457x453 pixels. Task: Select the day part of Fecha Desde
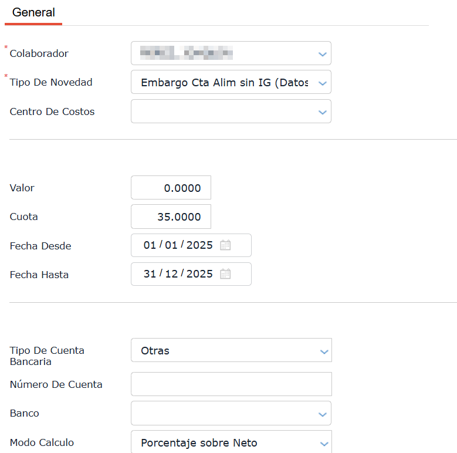tap(150, 245)
